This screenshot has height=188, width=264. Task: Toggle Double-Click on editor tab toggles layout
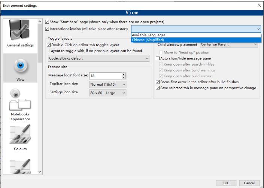[x=49, y=45]
